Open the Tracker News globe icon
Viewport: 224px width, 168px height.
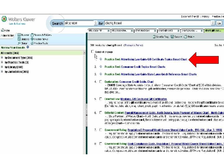32,39
